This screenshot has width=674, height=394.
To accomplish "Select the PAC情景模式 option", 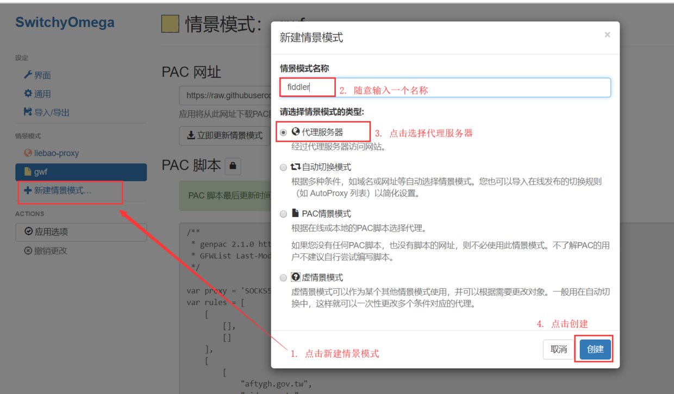I will tap(283, 214).
